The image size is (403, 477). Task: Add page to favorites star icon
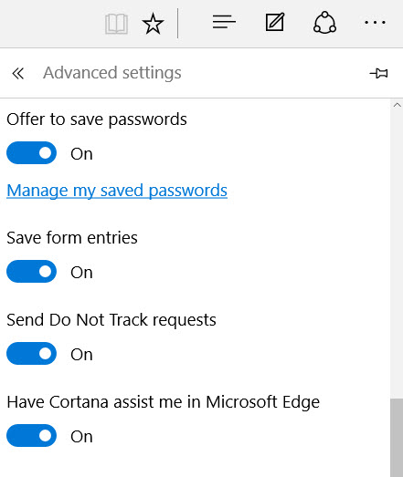point(153,24)
